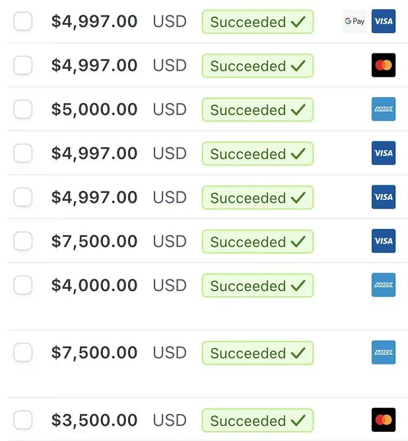This screenshot has height=441, width=408.
Task: Check the box next to $4,000.00 payment
Action: click(x=22, y=285)
